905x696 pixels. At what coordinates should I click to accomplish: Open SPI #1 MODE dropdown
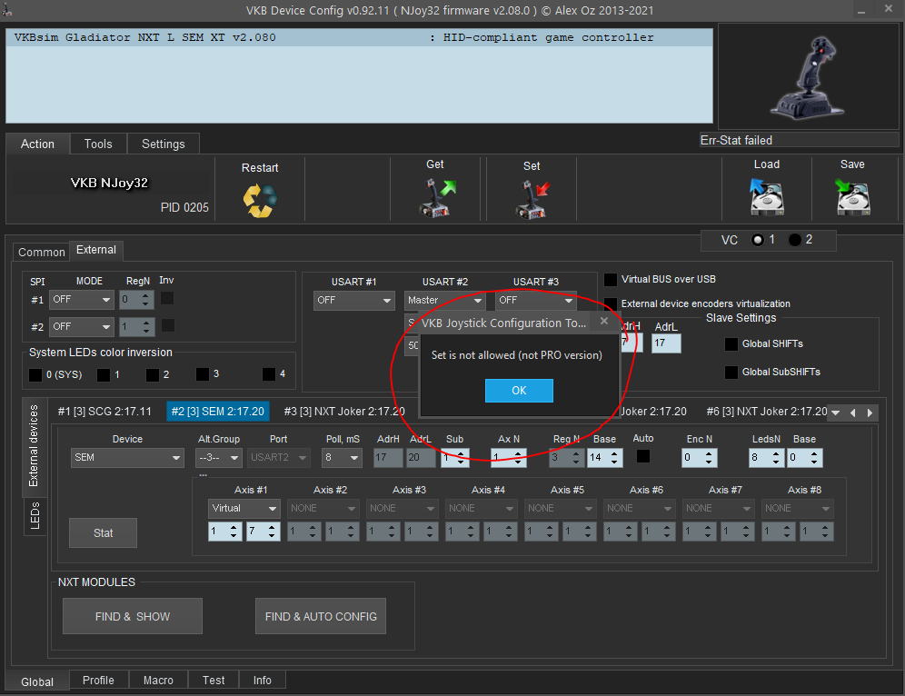[82, 300]
